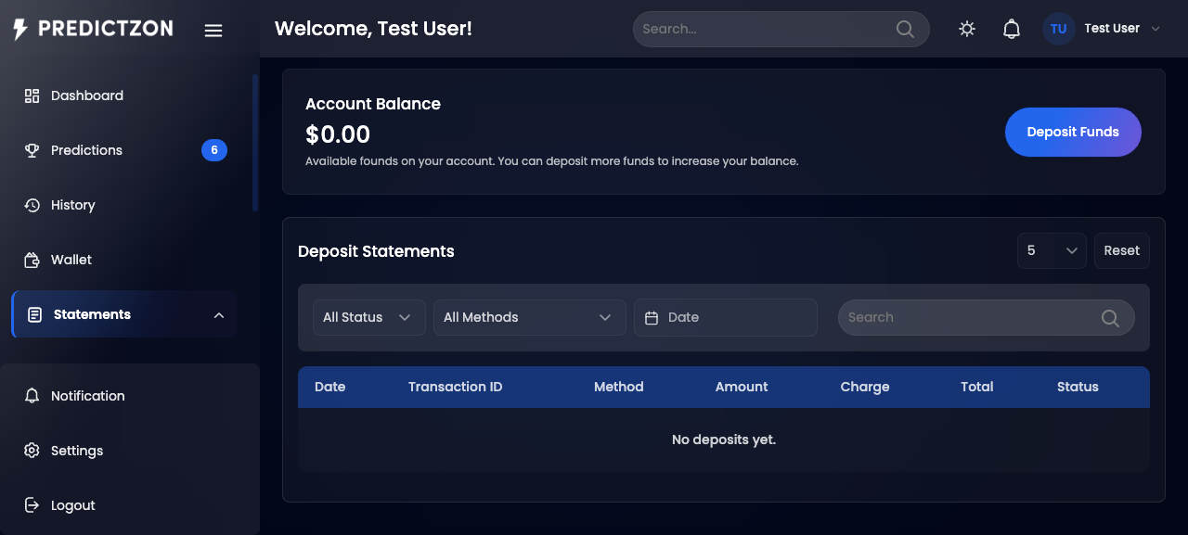Open the rows-per-page dropdown showing 5

click(x=1052, y=250)
